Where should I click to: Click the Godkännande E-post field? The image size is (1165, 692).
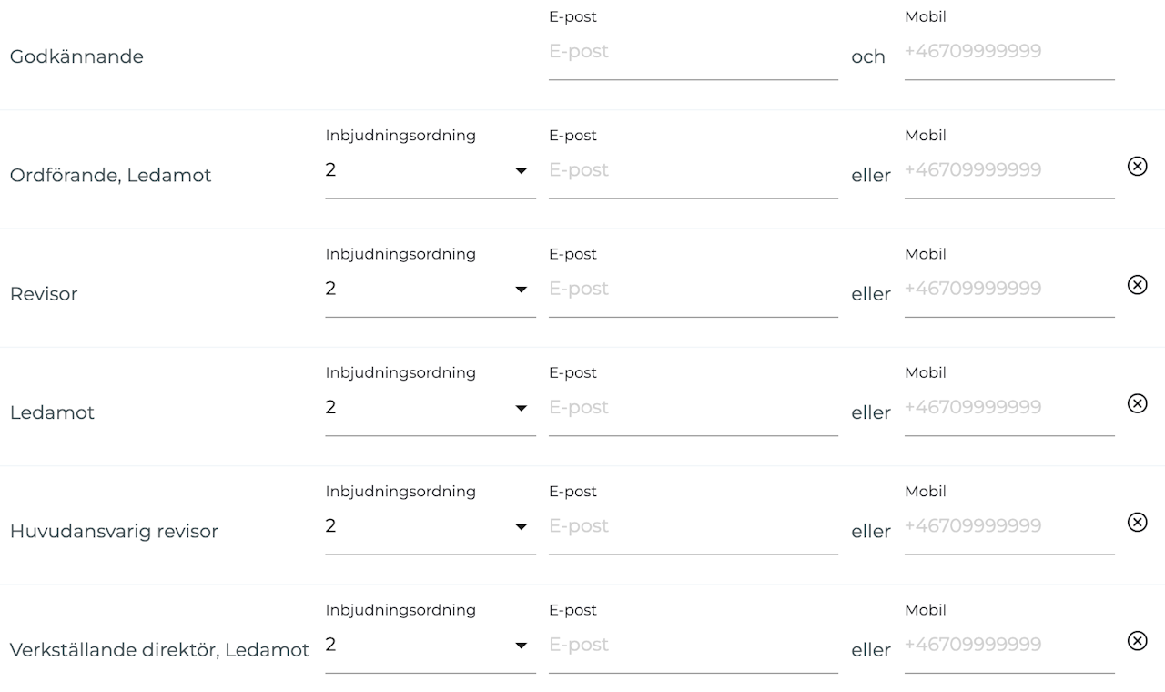click(x=693, y=52)
